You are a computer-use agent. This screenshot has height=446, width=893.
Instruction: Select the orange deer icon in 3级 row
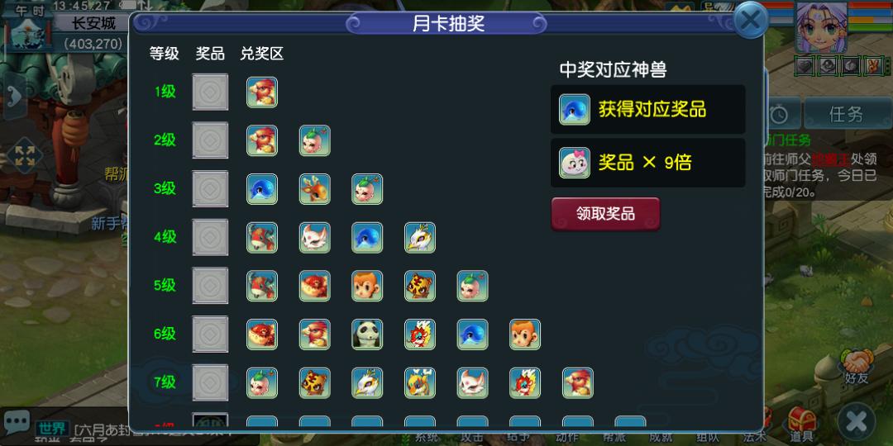pos(315,189)
